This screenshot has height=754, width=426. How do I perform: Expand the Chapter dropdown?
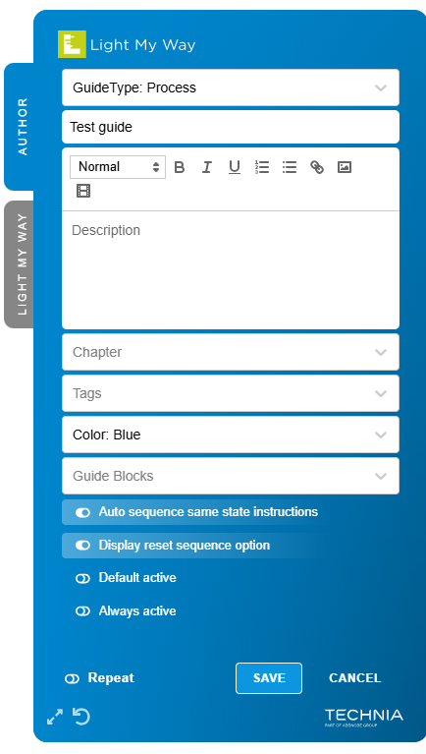coord(231,352)
